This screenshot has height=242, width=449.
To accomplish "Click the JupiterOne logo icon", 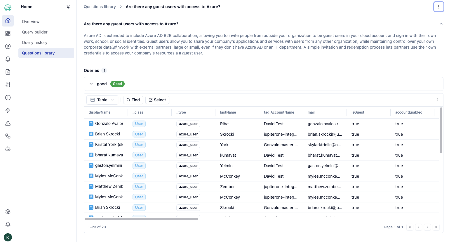I will click(8, 8).
